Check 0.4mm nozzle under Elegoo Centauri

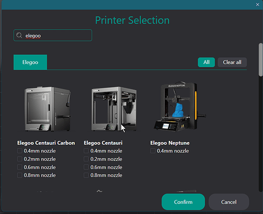pyautogui.click(x=86, y=151)
